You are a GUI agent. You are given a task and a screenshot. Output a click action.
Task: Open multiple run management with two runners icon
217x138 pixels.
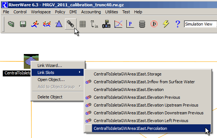47,24
